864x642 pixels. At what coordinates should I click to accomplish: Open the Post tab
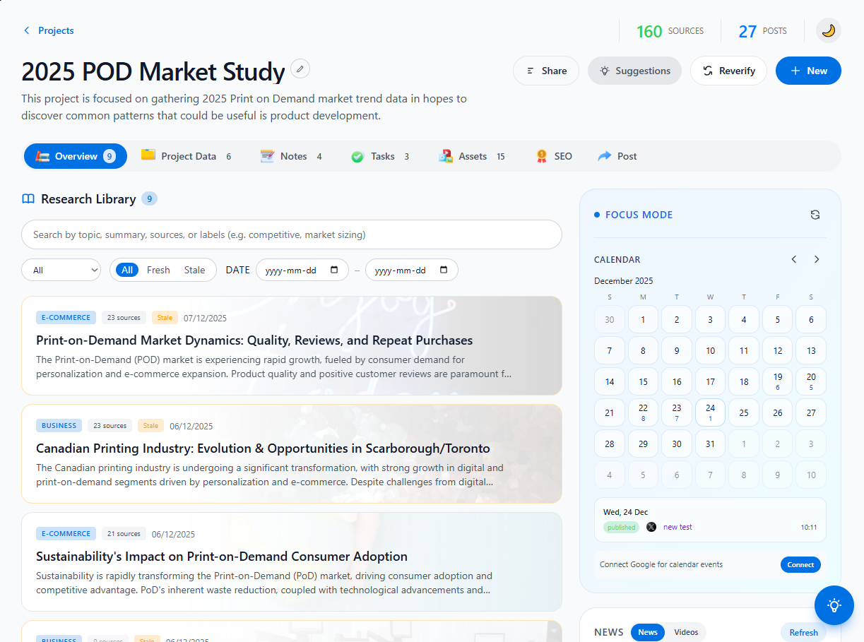tap(617, 156)
